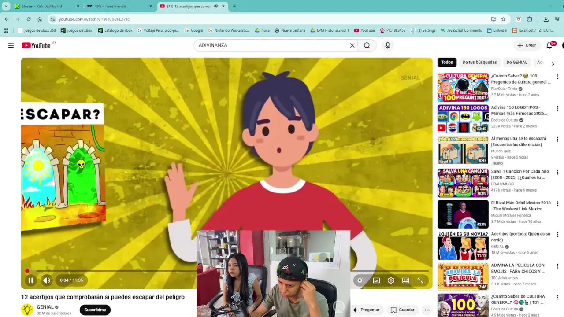This screenshot has width=564, height=317.
Task: Open 'Al menos una se te escapará' title
Action: click(519, 141)
